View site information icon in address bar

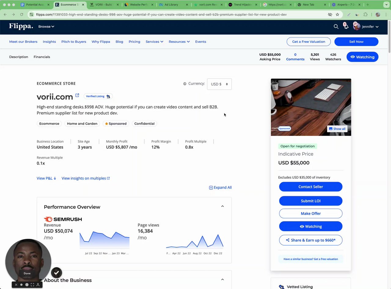click(31, 14)
